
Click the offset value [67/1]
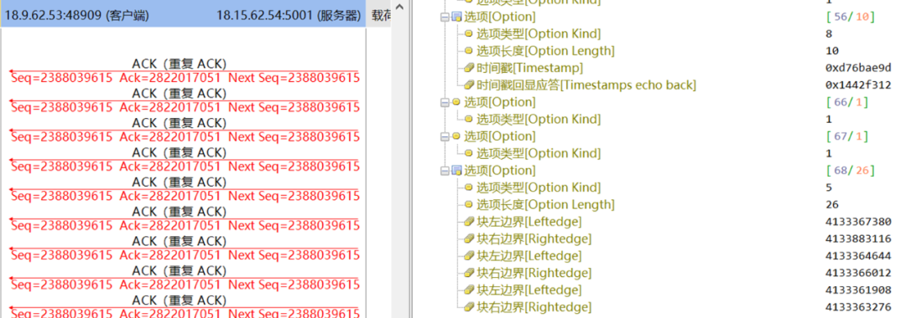coord(847,136)
